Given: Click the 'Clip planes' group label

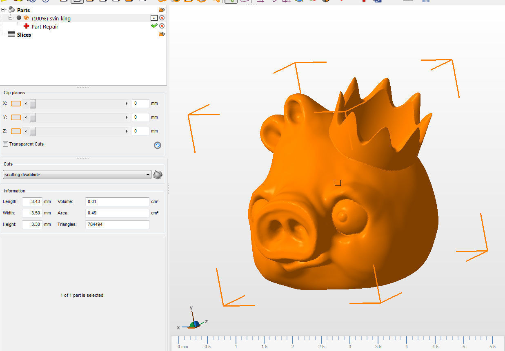Looking at the screenshot, I should coord(14,93).
